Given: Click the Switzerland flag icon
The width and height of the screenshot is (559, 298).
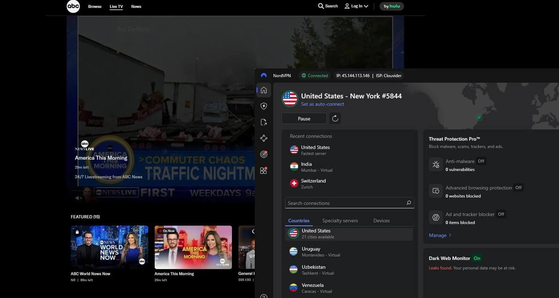Looking at the screenshot, I should click(294, 184).
